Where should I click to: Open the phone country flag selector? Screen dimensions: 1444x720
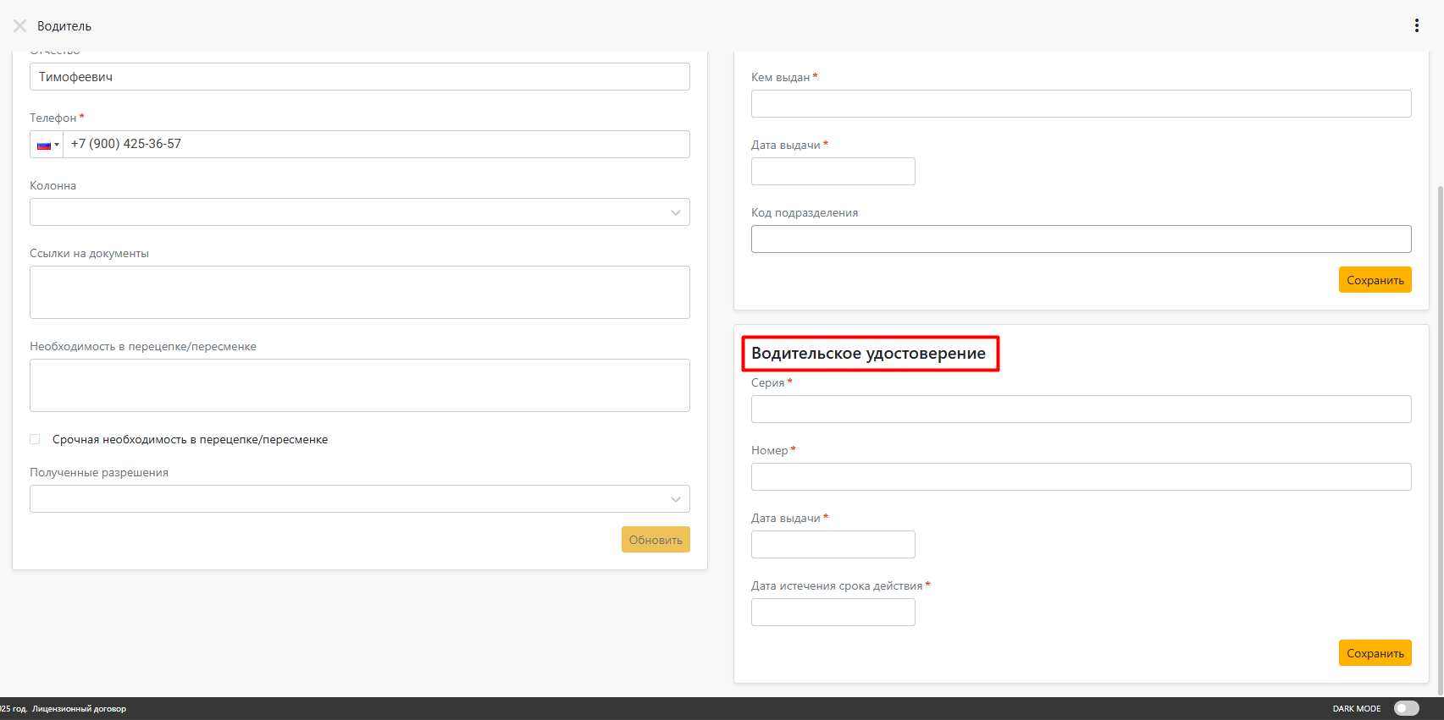(x=47, y=145)
